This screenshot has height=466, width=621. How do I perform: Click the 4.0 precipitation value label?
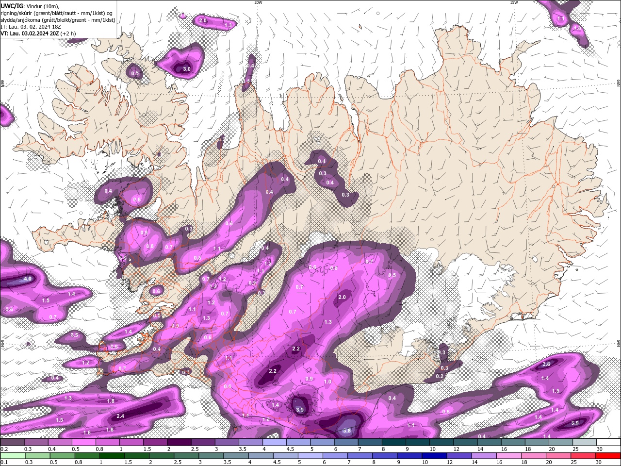pyautogui.click(x=28, y=279)
